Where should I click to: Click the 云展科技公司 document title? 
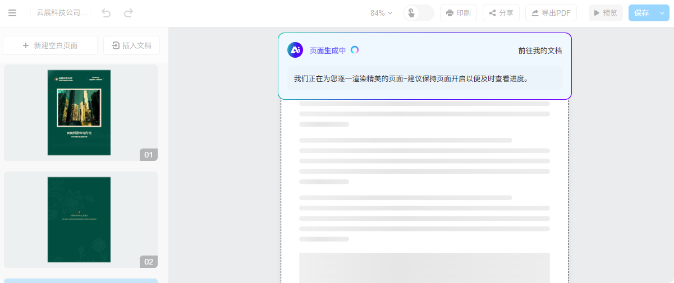pos(62,13)
